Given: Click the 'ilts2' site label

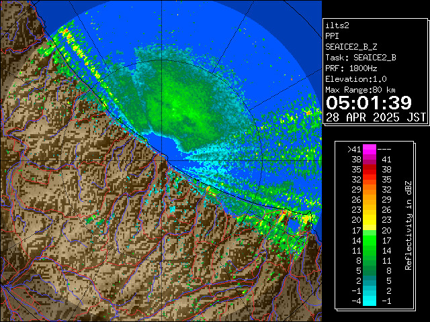Looking at the screenshot, I should click(x=337, y=25).
